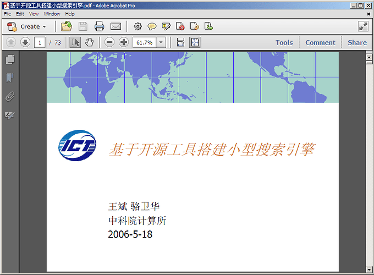Click the orange slide title text

coord(212,150)
